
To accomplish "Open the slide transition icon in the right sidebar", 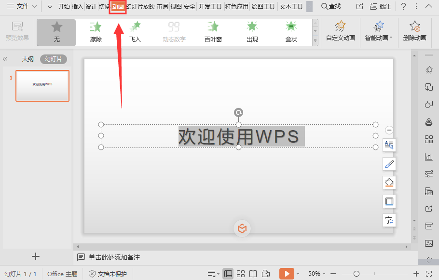I will (429, 87).
